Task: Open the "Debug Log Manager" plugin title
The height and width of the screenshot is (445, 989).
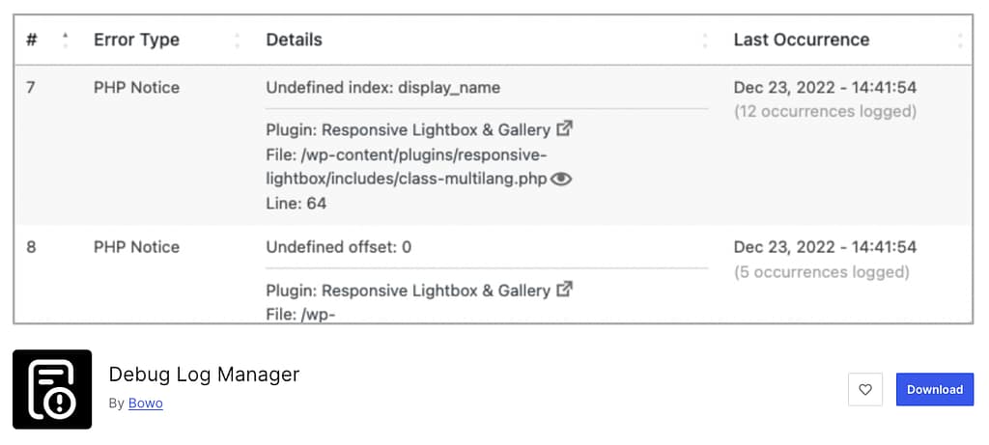Action: tap(204, 375)
